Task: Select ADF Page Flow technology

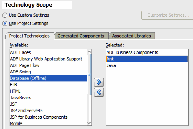Action: point(25,65)
